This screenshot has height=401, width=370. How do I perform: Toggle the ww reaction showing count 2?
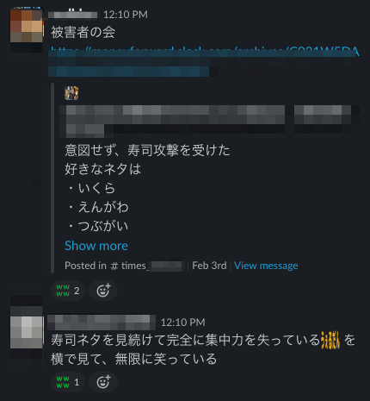(68, 291)
